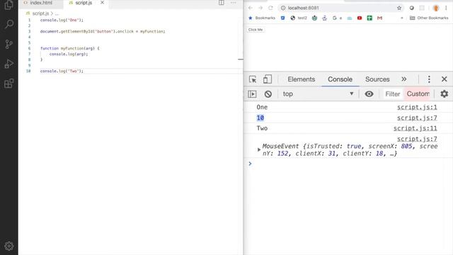Switch to the index.html editor tab
This screenshot has height=255, width=453.
(x=41, y=3)
